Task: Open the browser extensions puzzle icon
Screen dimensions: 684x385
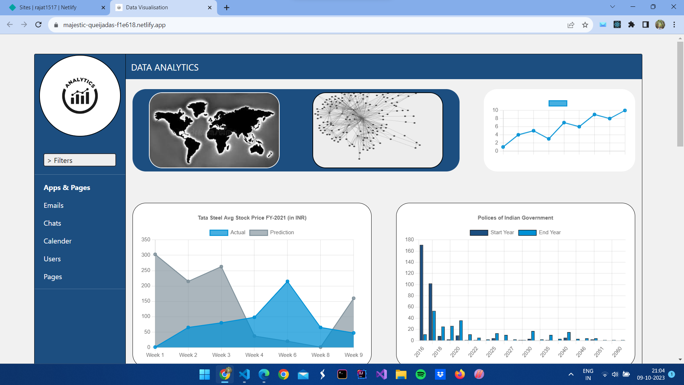Action: [631, 25]
